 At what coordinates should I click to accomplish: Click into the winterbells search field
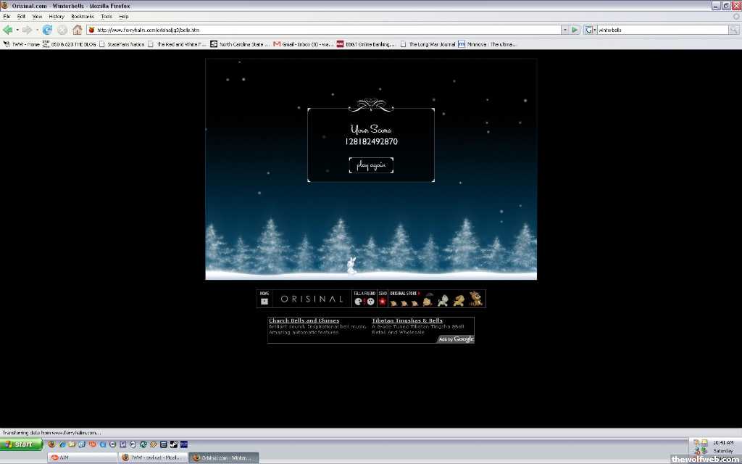(x=661, y=30)
